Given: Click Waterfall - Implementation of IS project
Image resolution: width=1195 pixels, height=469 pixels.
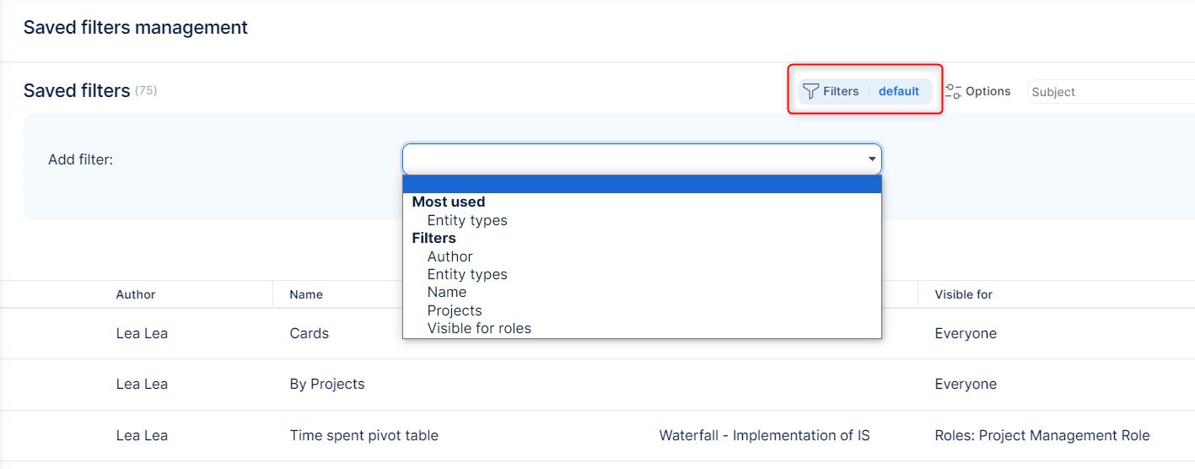Looking at the screenshot, I should [x=764, y=435].
